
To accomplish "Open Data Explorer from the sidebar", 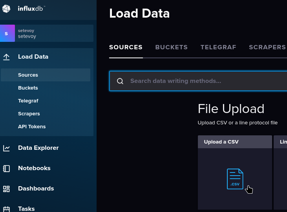I will pos(38,148).
